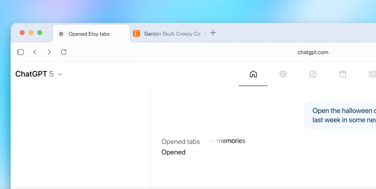This screenshot has height=189, width=376.
Task: Click the user message about halloween
Action: [343, 115]
